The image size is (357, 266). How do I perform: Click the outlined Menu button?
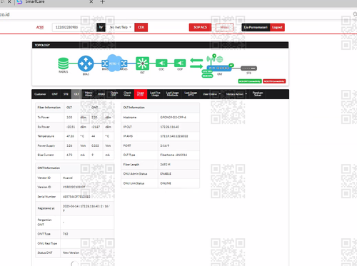224,27
